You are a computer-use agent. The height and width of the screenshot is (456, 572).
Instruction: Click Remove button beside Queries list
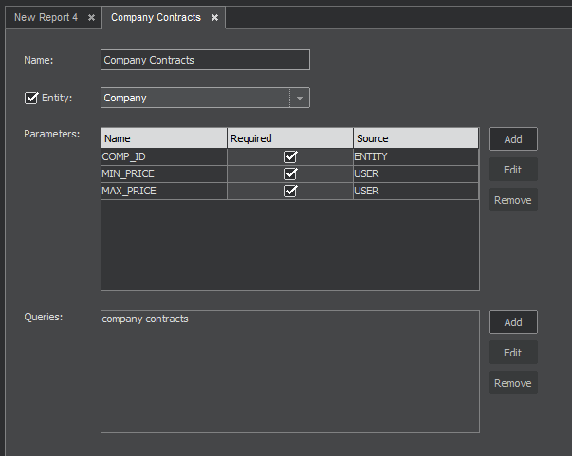pos(513,383)
